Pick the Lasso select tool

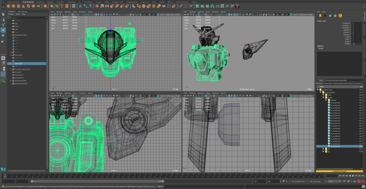(x=3, y=19)
